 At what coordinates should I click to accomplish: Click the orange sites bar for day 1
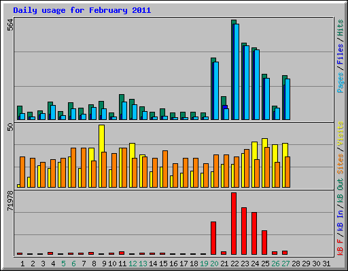(22, 172)
